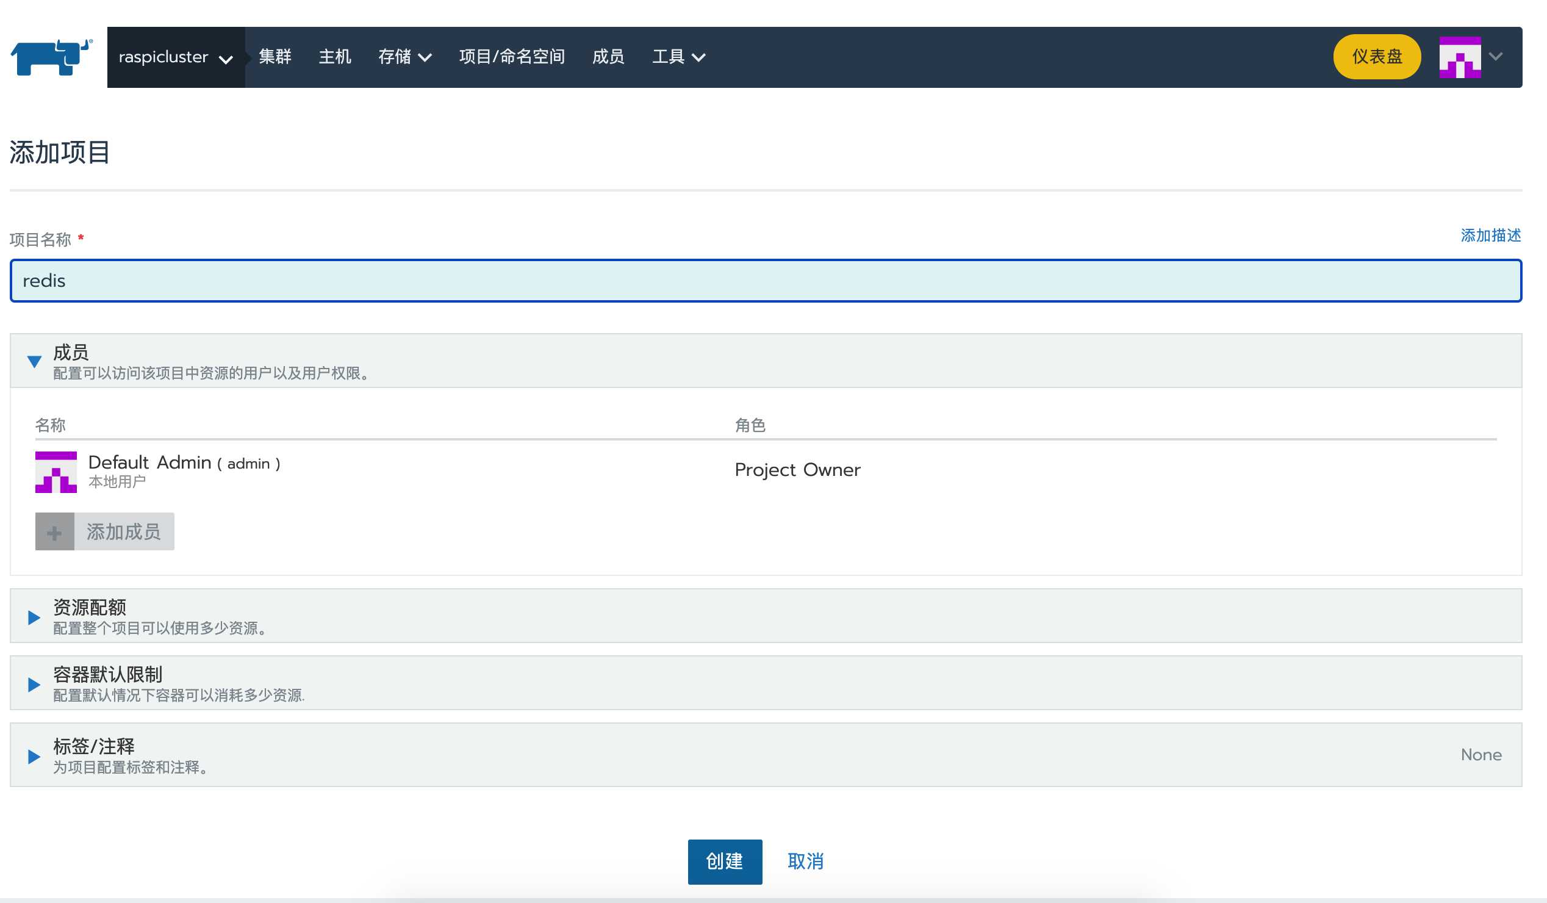Click the Rancher cow logo
Image resolution: width=1547 pixels, height=903 pixels.
[x=52, y=57]
